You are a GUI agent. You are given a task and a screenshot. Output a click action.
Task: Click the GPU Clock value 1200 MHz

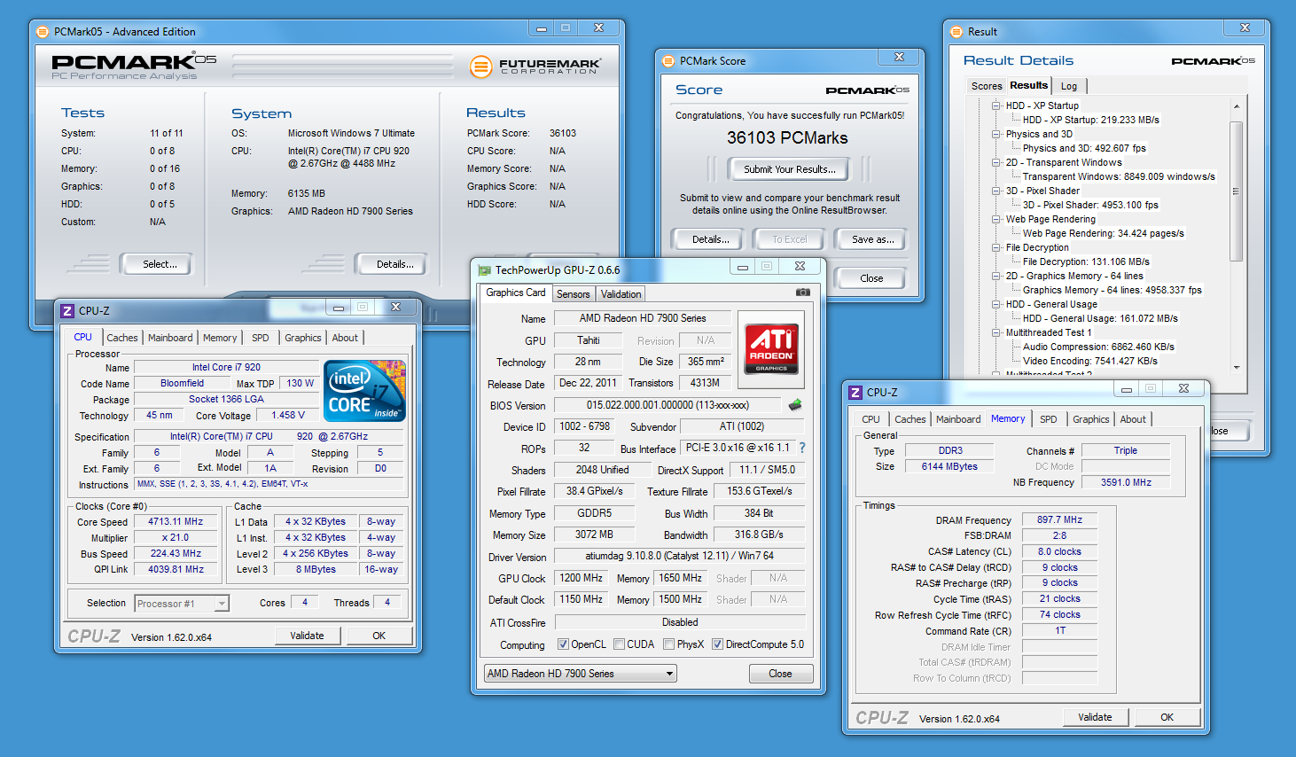click(x=581, y=578)
